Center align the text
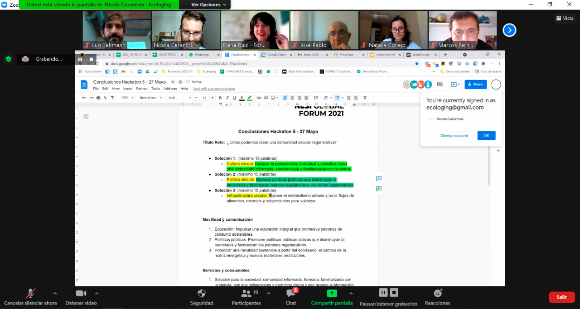This screenshot has height=309, width=580. click(x=292, y=98)
